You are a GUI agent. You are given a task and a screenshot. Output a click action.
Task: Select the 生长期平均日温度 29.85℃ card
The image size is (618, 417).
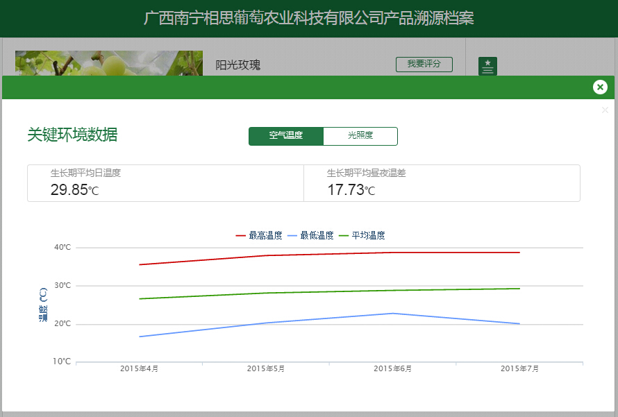pos(165,183)
